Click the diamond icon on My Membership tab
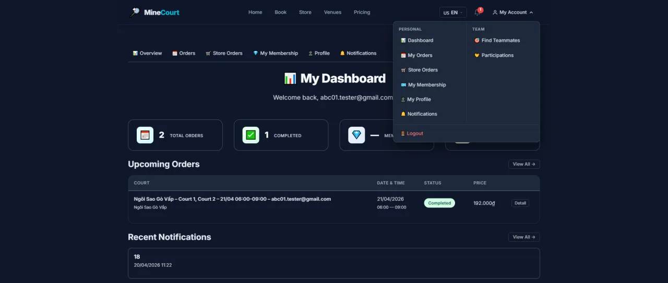This screenshot has width=668, height=283. click(x=256, y=53)
